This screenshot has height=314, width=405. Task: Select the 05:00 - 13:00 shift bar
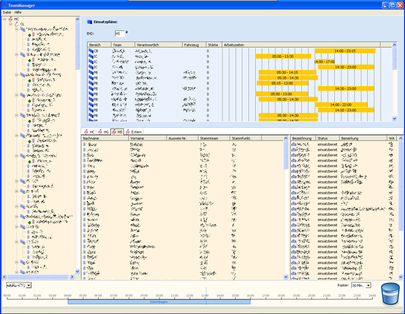point(282,94)
